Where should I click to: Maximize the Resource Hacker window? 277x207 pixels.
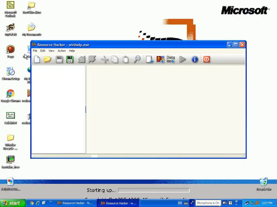point(236,45)
